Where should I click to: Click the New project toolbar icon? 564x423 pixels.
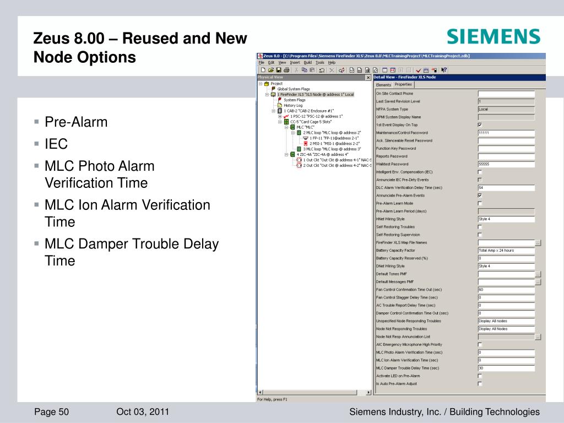263,70
